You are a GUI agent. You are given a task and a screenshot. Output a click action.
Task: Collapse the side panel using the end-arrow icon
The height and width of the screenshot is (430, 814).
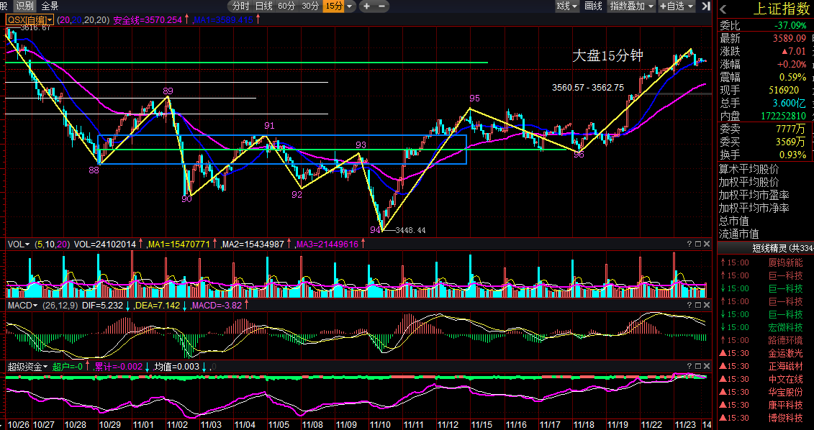point(705,6)
